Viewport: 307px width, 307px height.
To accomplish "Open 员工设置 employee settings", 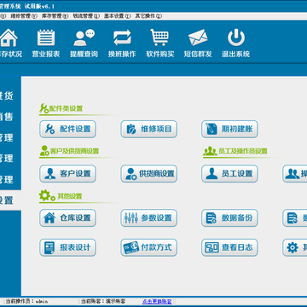I will pyautogui.click(x=229, y=174).
